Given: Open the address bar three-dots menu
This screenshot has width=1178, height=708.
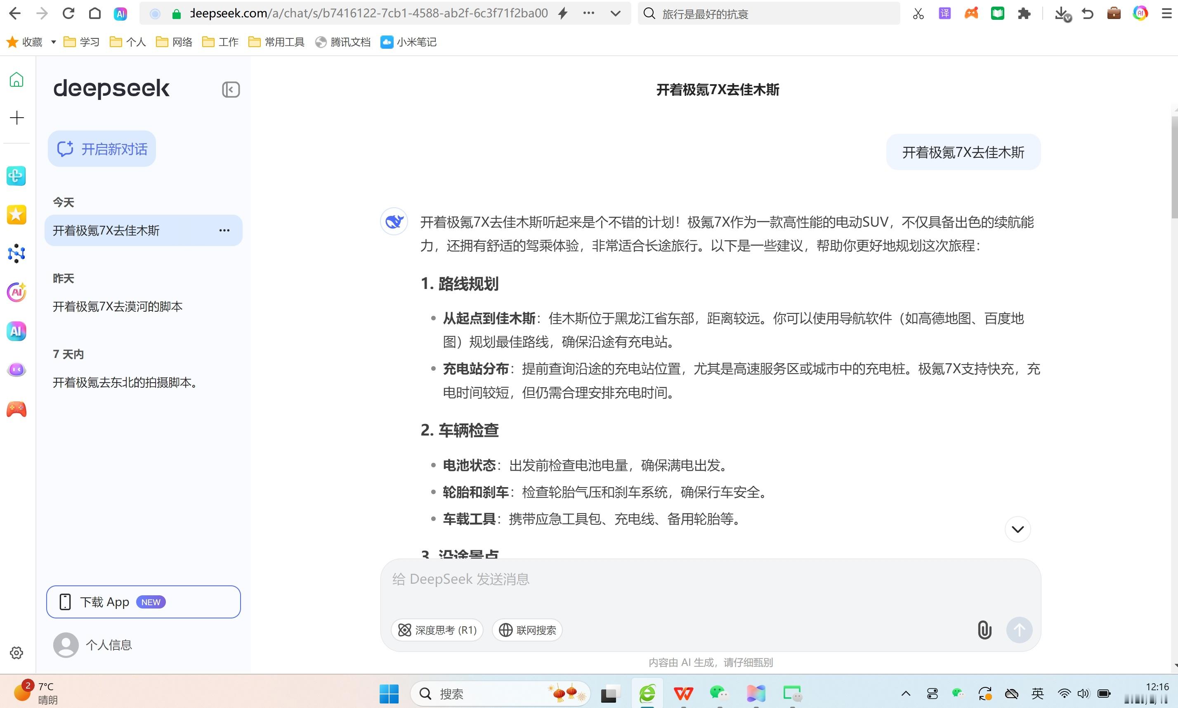Looking at the screenshot, I should 589,13.
